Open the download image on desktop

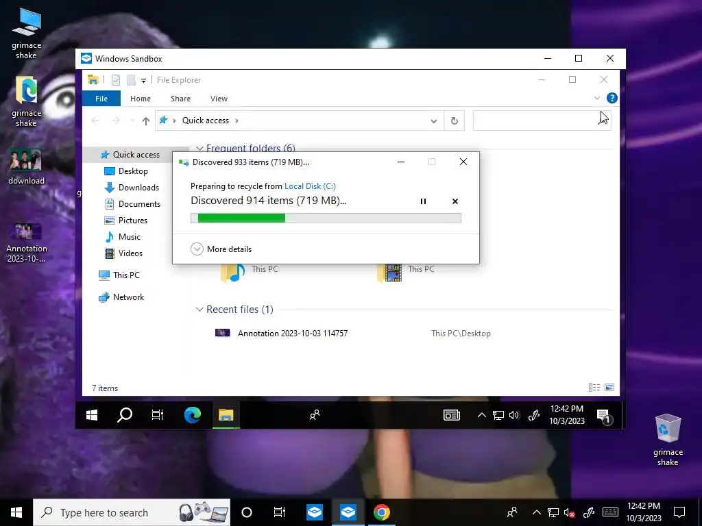pos(27,166)
